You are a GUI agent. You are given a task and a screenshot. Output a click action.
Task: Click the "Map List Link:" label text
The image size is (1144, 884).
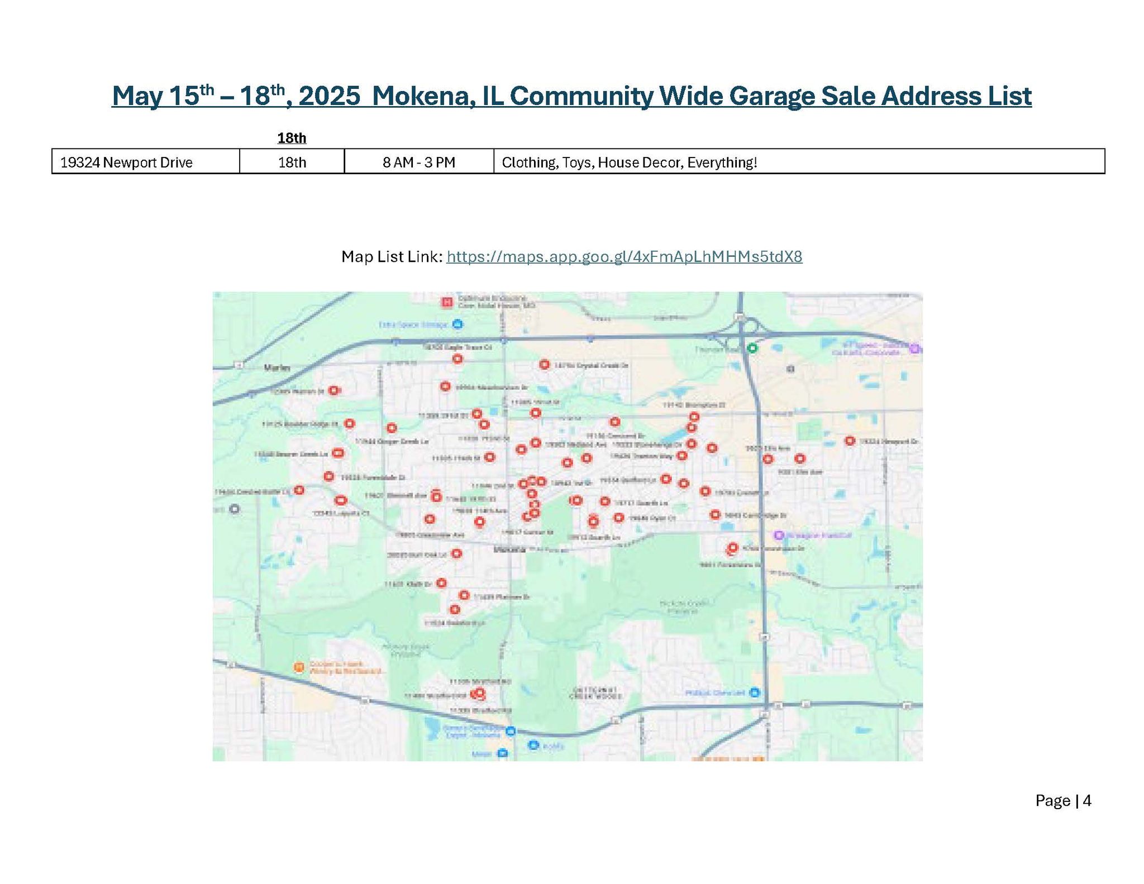point(392,256)
